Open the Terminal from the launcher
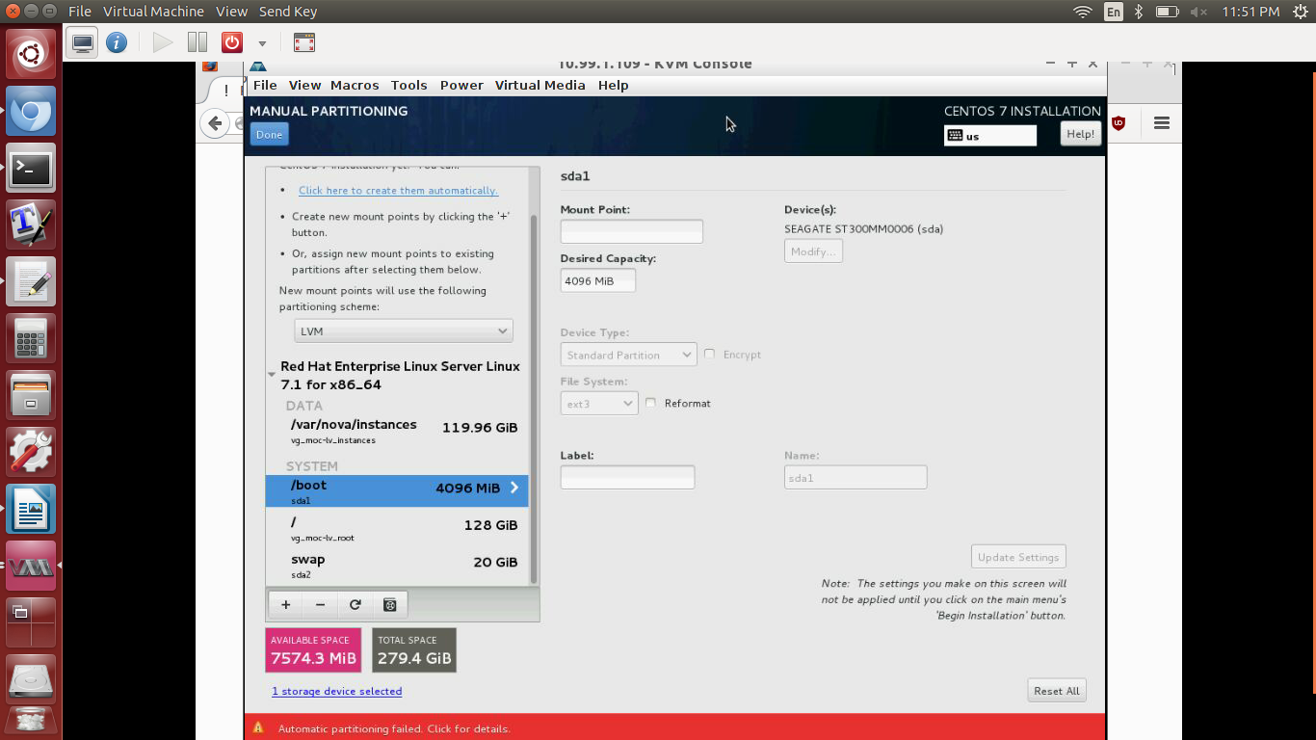This screenshot has width=1316, height=740. 31,169
